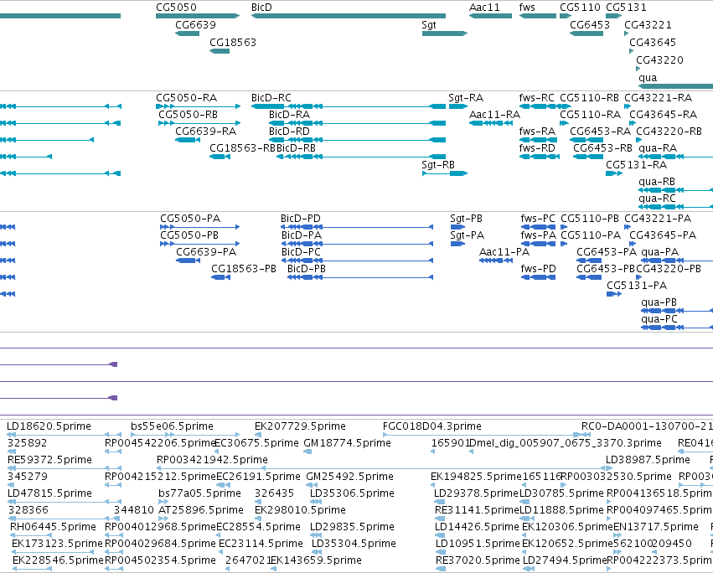
Task: Select the Aac11-RA transcript
Action: 490,123
